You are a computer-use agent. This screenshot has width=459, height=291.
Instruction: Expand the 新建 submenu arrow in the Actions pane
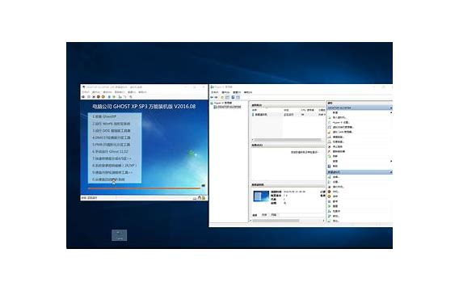coord(391,112)
